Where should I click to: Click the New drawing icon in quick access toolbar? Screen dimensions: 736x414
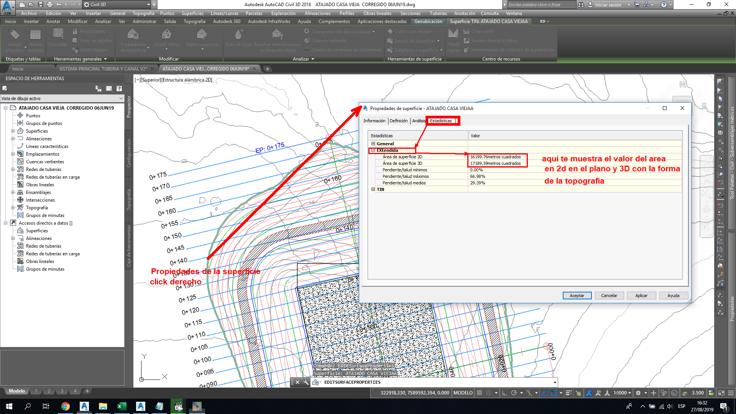point(22,5)
